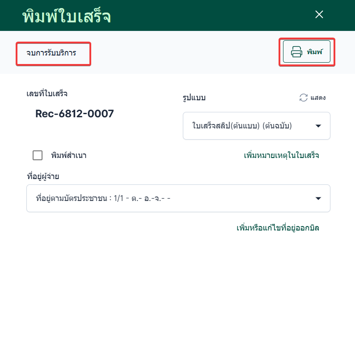The height and width of the screenshot is (346, 355).
Task: Click the พิมพ์ใบเสร็จ dialog title
Action: [x=67, y=16]
